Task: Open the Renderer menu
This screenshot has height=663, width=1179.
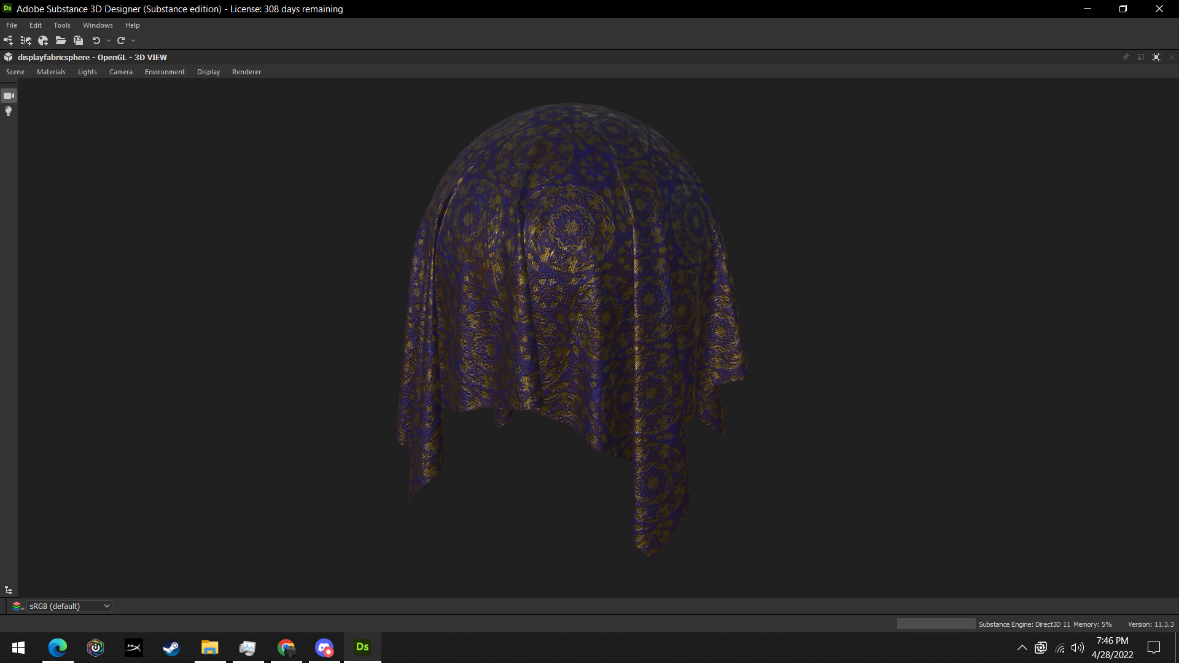Action: [246, 72]
